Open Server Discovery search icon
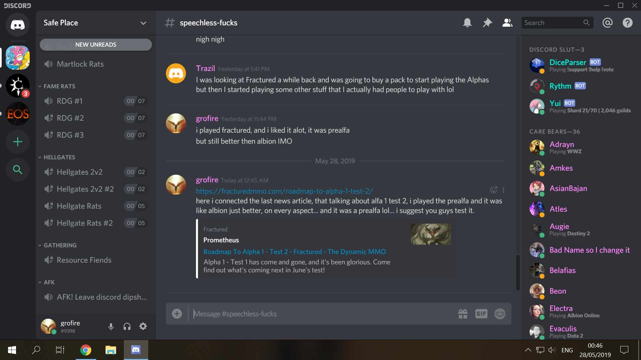 18,170
